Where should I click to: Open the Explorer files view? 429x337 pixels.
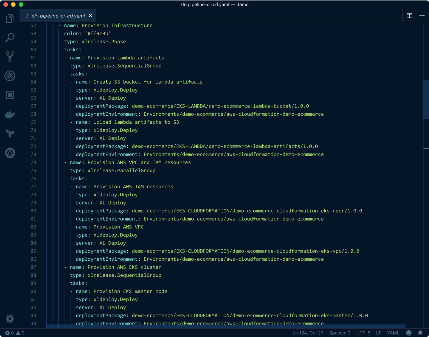pyautogui.click(x=10, y=19)
